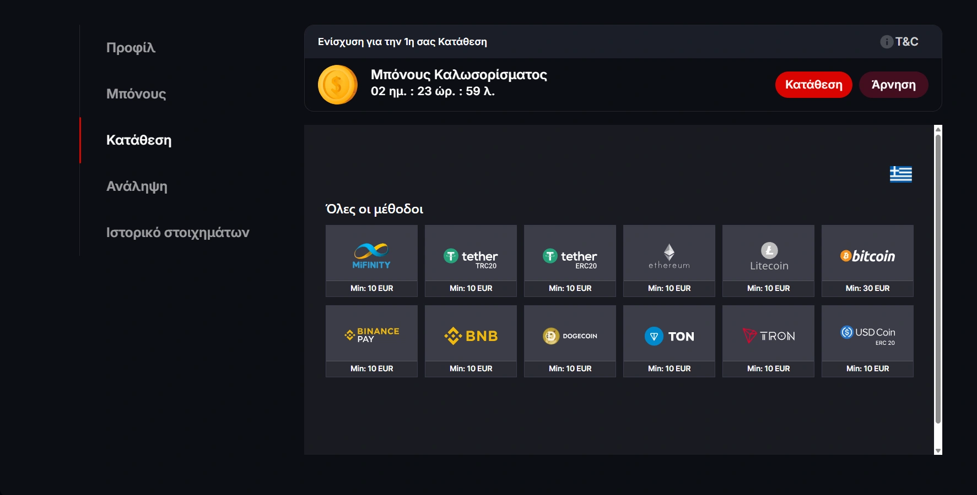Image resolution: width=977 pixels, height=495 pixels.
Task: Select USD Coin ERC 20 method
Action: [x=867, y=341]
